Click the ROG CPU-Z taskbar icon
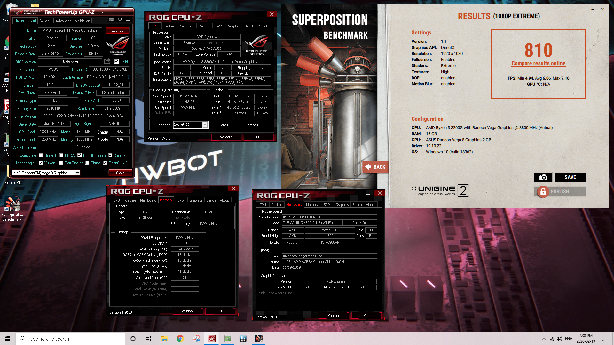The image size is (614, 345). 212,339
